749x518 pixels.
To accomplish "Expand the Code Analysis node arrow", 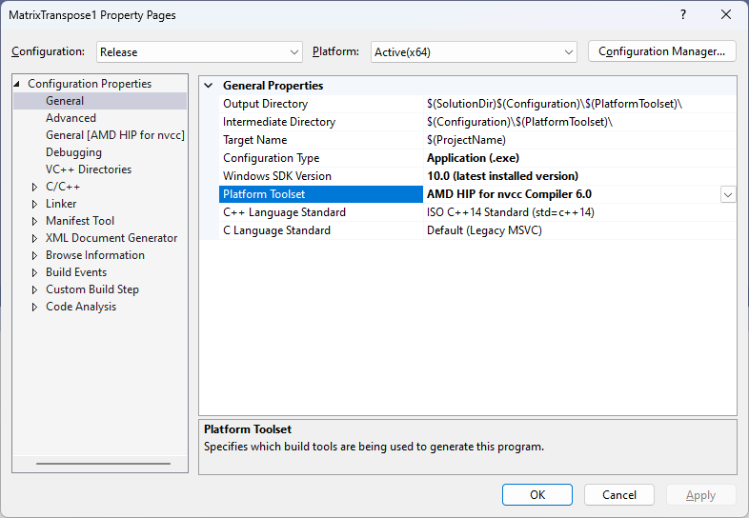I will click(35, 307).
